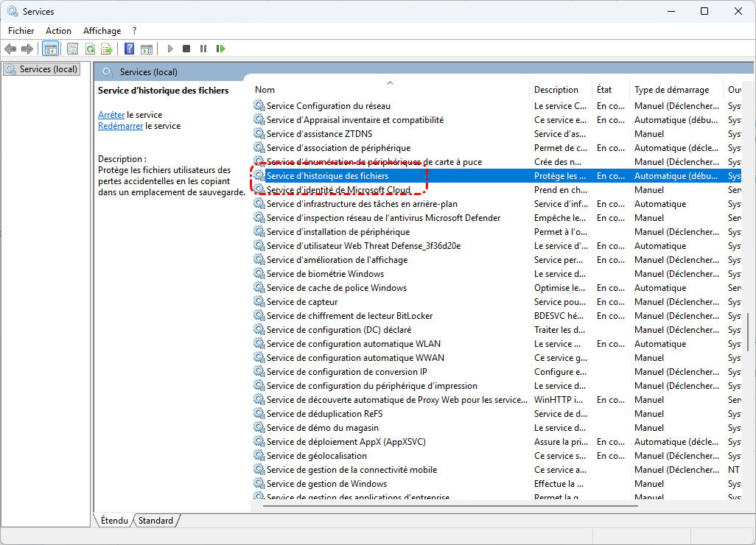Sort list by État column header
The image size is (756, 545).
pyautogui.click(x=604, y=90)
